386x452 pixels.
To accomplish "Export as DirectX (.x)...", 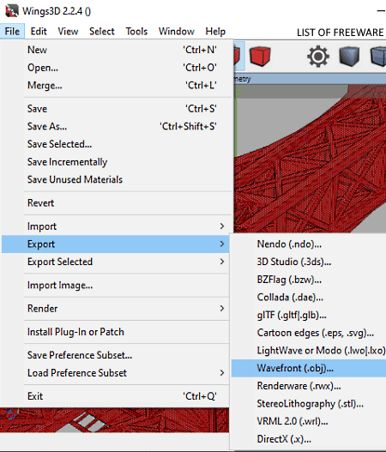I will (x=309, y=439).
